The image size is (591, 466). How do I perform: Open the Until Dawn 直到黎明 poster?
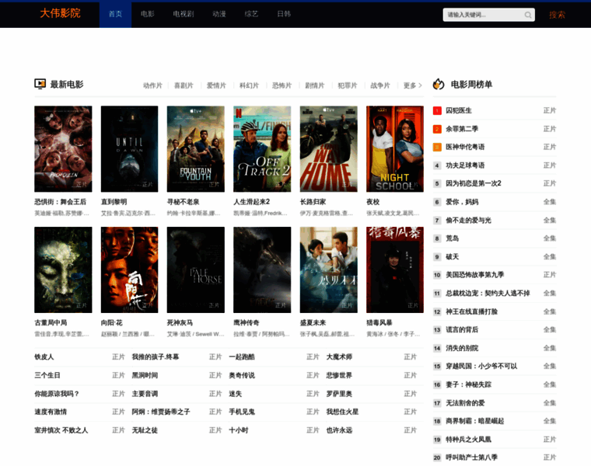coord(129,149)
